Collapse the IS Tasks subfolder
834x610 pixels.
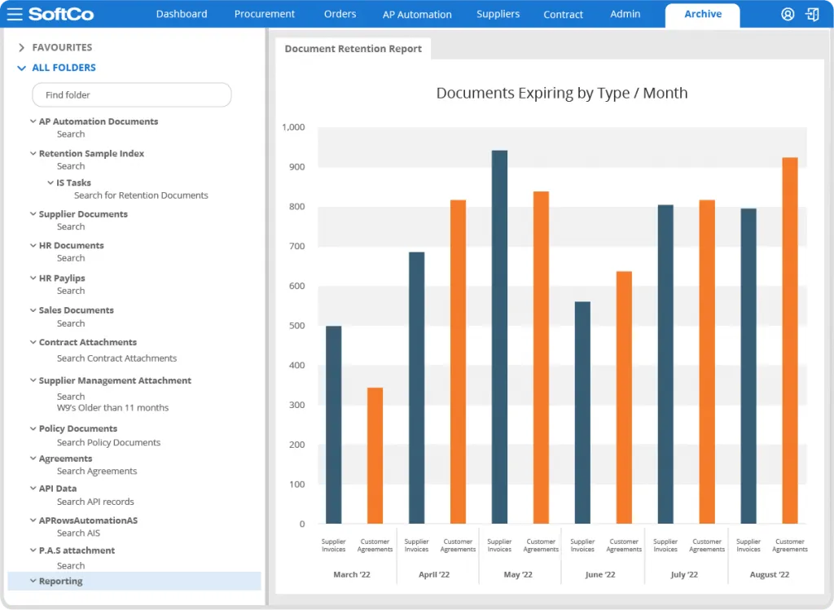coord(50,183)
